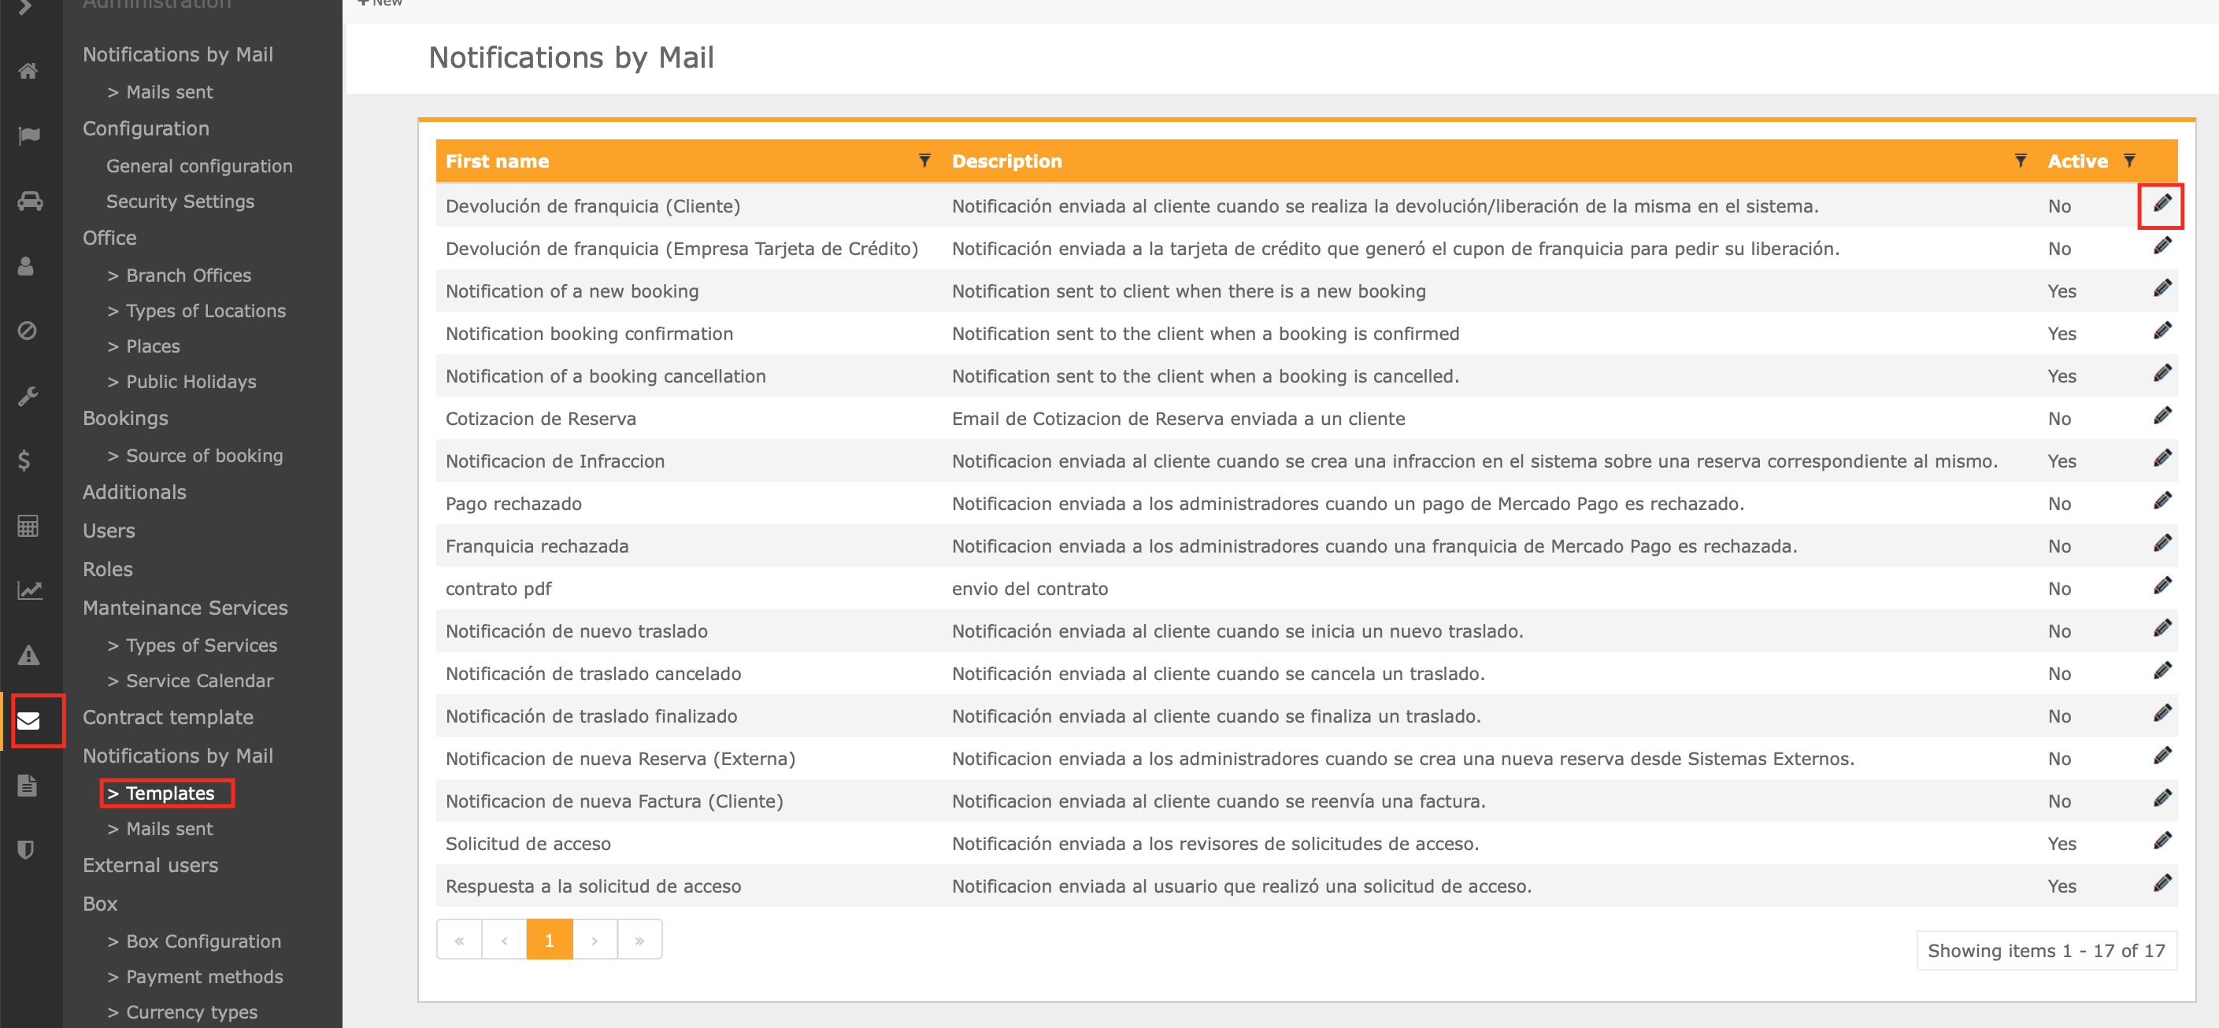The image size is (2219, 1028).
Task: Open Payment methods menu item
Action: 195,977
